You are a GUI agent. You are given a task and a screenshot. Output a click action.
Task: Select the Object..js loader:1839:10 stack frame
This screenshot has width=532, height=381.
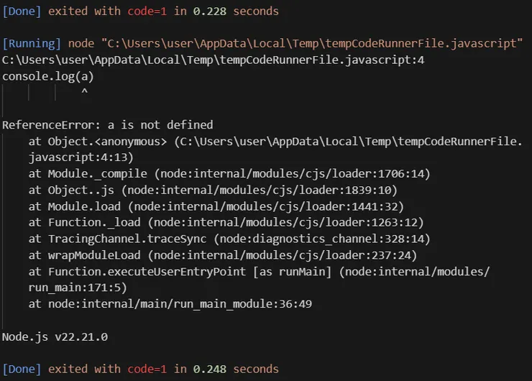pyautogui.click(x=213, y=190)
